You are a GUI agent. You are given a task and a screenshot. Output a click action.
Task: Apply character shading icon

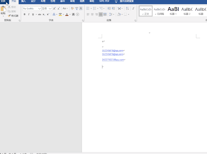[73, 14]
